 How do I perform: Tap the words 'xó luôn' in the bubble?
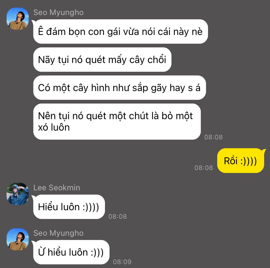pyautogui.click(x=54, y=128)
